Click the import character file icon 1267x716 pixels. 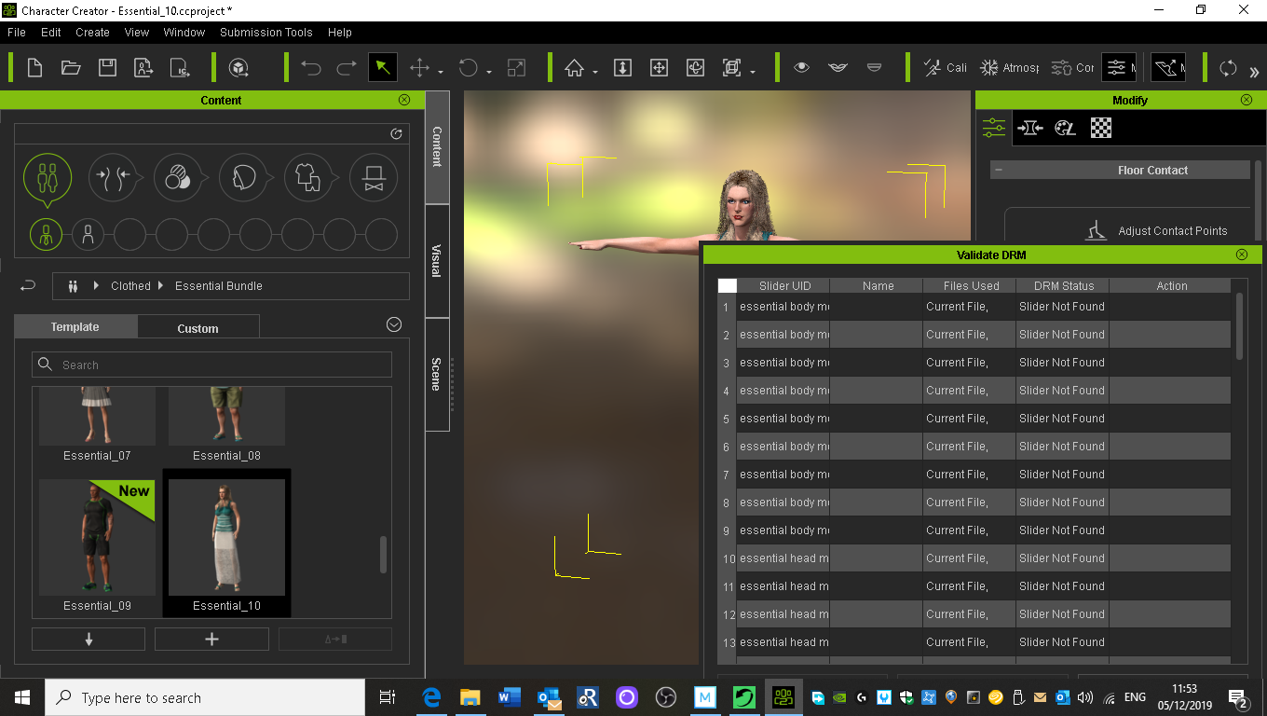pos(143,68)
